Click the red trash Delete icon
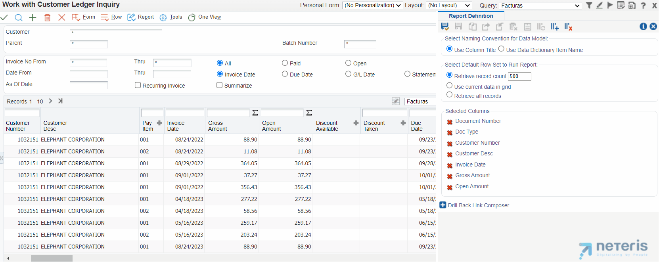Screen dimensions: 659x262 [47, 17]
